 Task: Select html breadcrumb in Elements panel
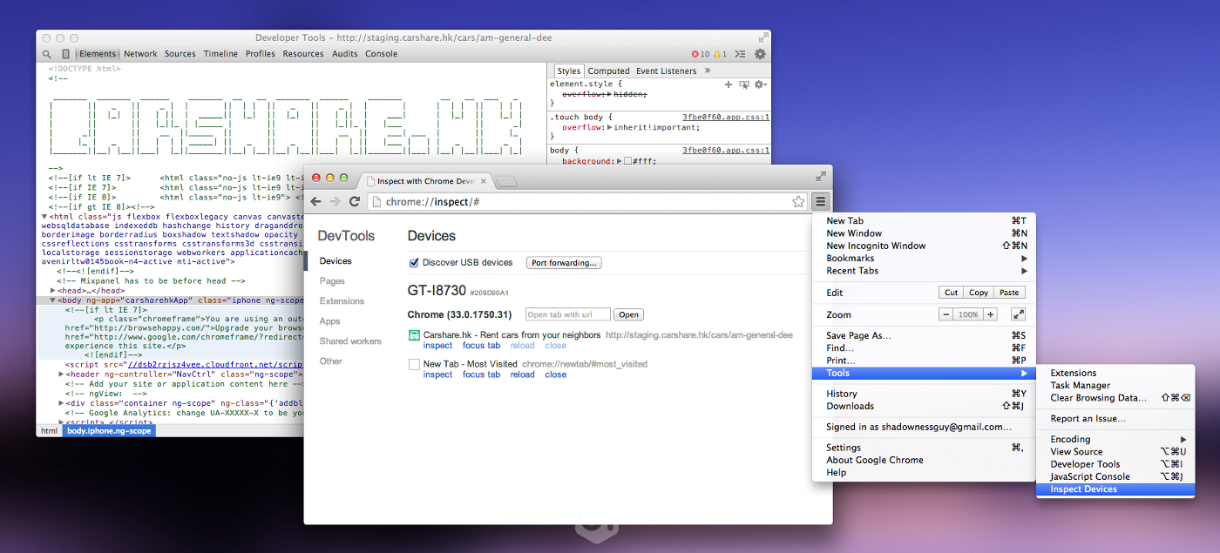50,431
